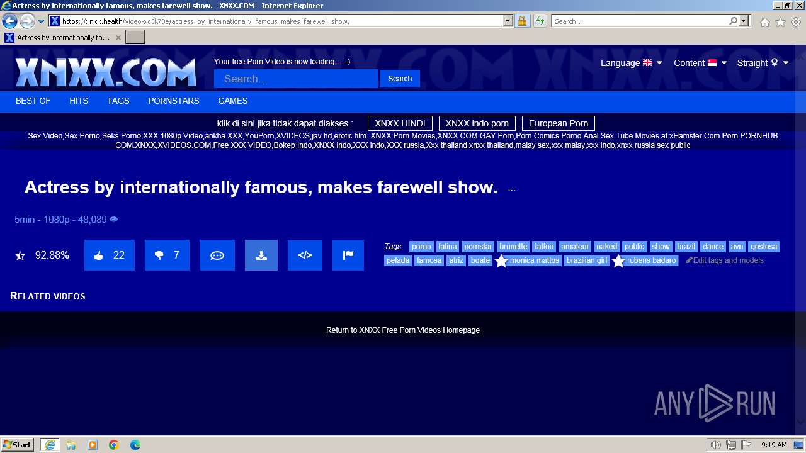Click the magnifier icon in browser search box
This screenshot has height=453, width=806.
(x=733, y=21)
